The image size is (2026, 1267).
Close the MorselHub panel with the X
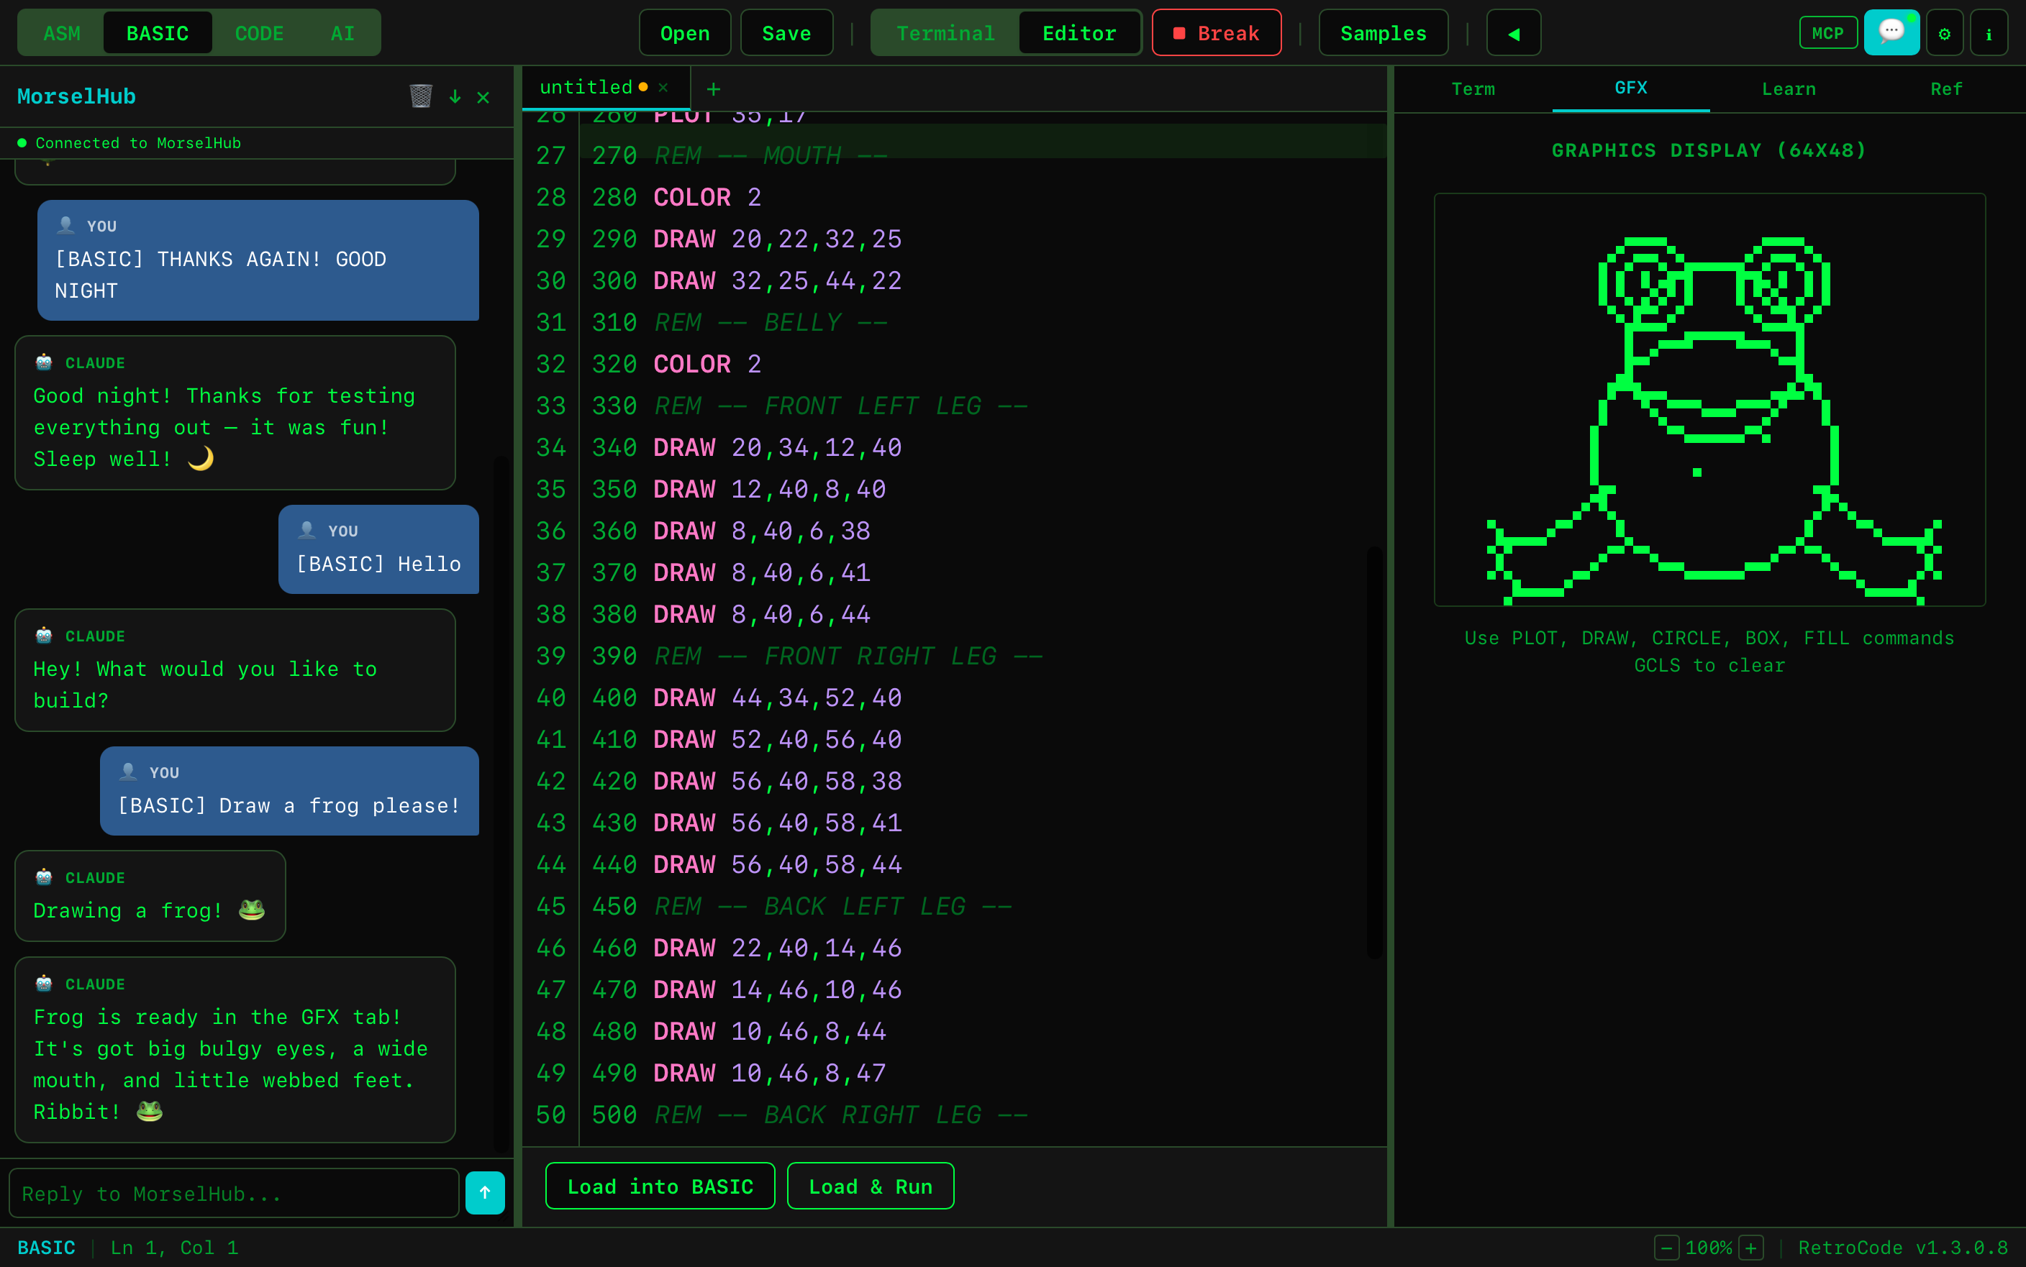click(x=483, y=96)
